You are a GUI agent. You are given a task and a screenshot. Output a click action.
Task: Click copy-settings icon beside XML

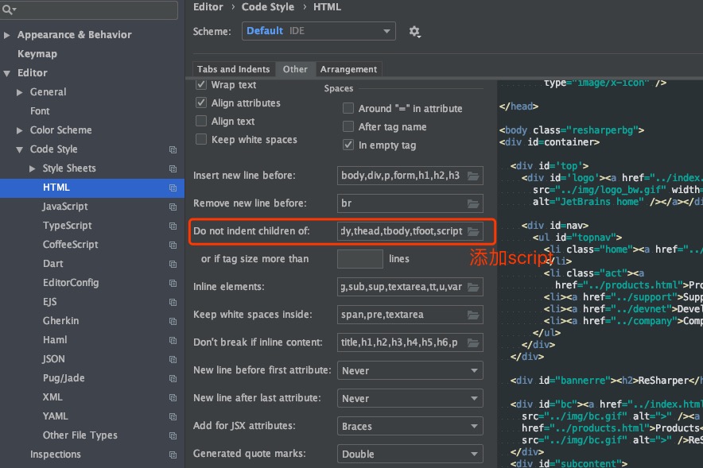pos(173,398)
